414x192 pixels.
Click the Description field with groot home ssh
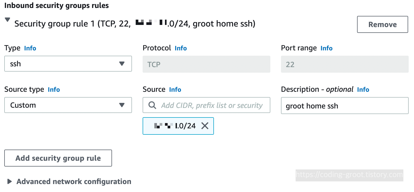pyautogui.click(x=345, y=106)
